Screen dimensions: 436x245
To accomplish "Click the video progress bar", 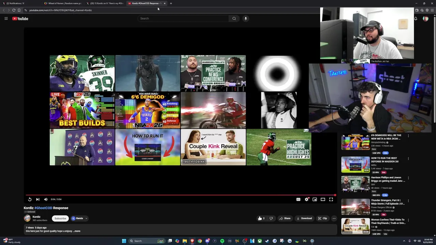I will [x=181, y=195].
